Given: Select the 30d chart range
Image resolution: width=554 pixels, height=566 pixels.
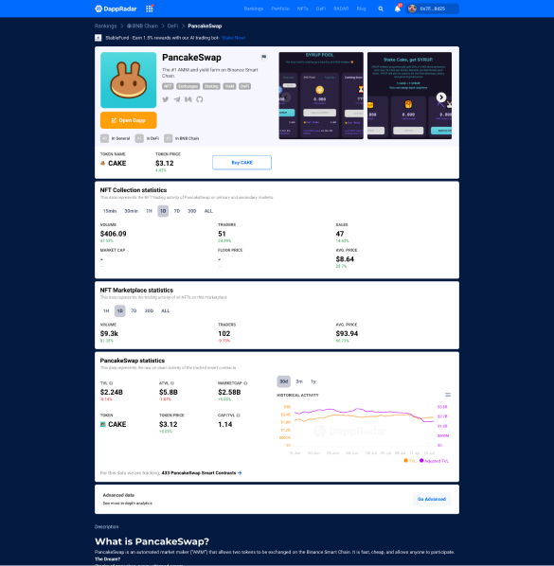Looking at the screenshot, I should pyautogui.click(x=284, y=381).
